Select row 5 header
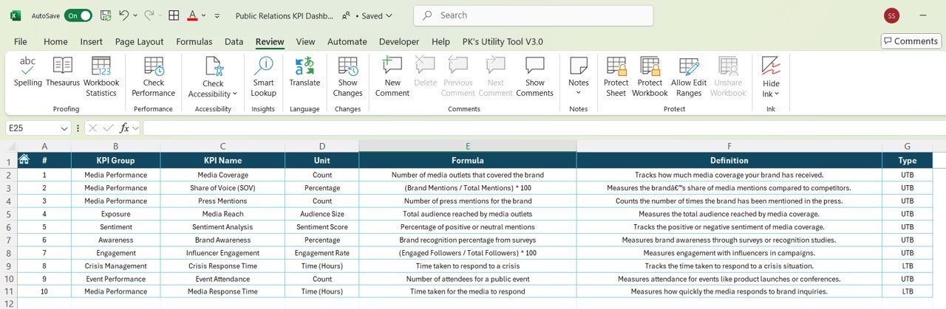 [9, 214]
